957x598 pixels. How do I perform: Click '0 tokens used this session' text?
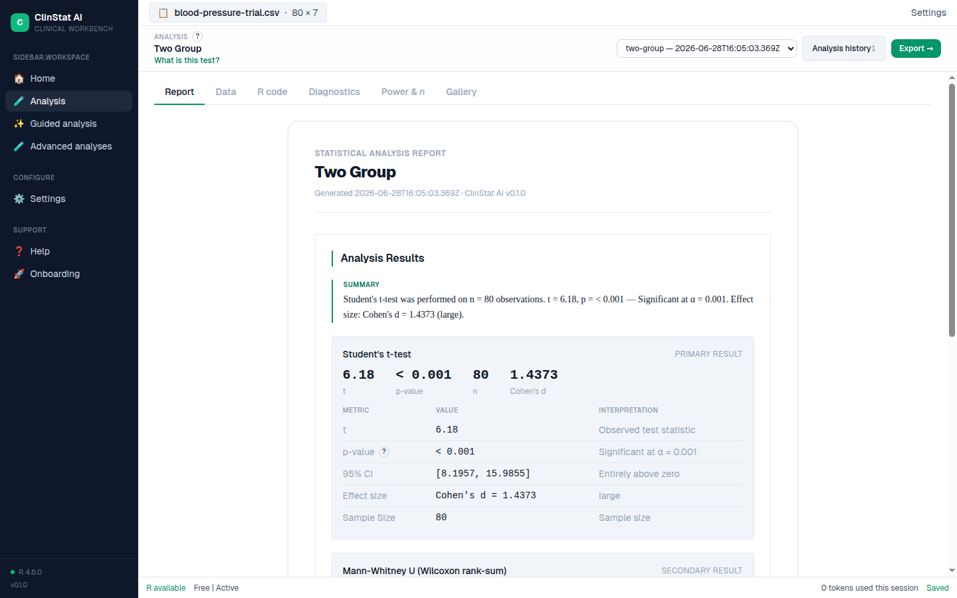(x=869, y=588)
